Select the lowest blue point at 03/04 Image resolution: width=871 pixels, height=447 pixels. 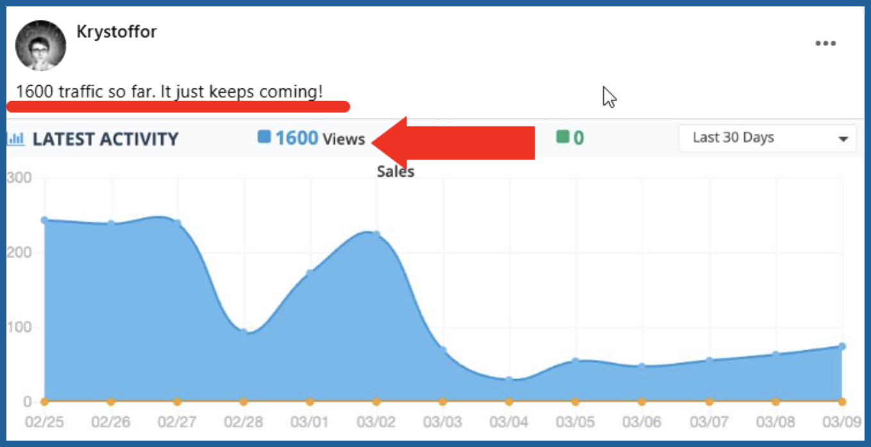509,380
